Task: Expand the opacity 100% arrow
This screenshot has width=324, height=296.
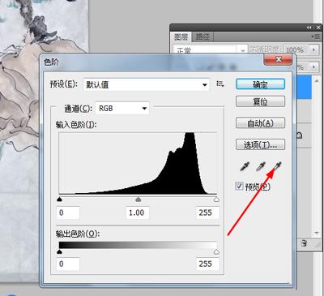Action: tap(313, 50)
